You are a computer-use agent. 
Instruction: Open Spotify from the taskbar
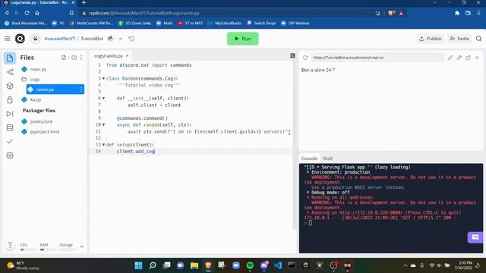pyautogui.click(x=250, y=265)
